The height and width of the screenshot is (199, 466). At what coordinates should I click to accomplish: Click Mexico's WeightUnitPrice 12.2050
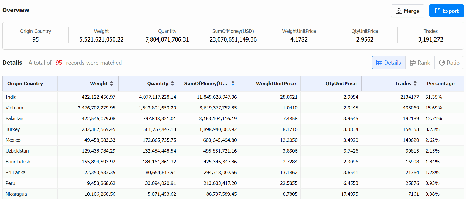pyautogui.click(x=289, y=140)
